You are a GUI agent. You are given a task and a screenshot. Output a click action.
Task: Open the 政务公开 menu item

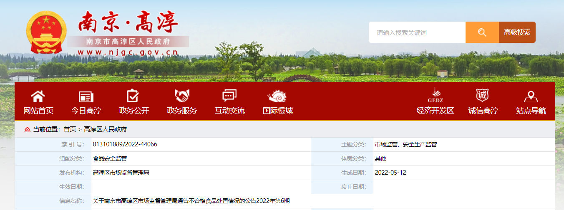pyautogui.click(x=134, y=111)
